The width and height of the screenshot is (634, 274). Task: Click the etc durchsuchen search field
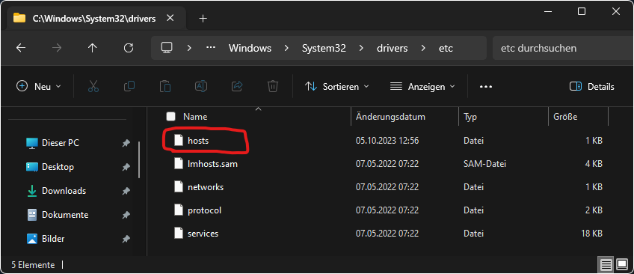click(x=562, y=48)
